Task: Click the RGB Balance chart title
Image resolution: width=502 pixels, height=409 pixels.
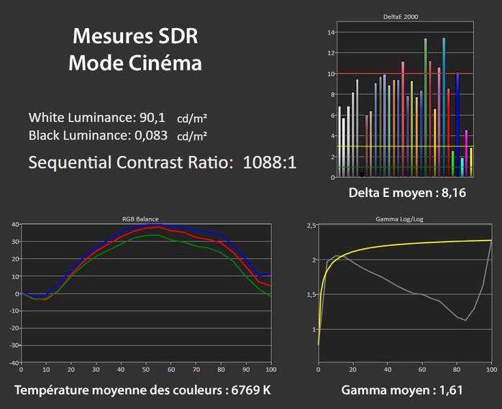Action: (140, 219)
